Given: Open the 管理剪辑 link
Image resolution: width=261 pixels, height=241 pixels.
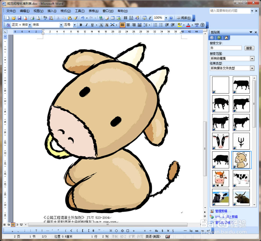Looking at the screenshot, I should pos(223,211).
